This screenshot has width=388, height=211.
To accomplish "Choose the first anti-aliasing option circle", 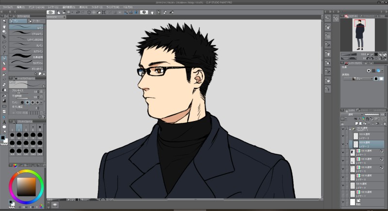I will [22, 102].
